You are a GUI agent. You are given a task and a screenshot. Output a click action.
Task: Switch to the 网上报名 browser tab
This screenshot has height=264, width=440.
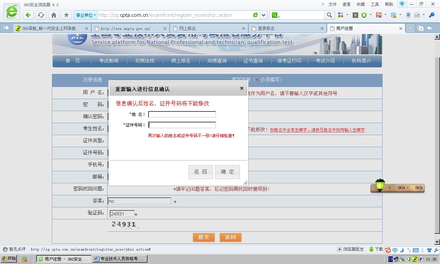point(209,29)
